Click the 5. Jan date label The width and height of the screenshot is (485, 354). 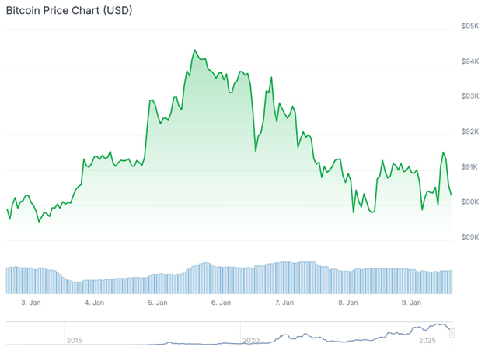157,302
